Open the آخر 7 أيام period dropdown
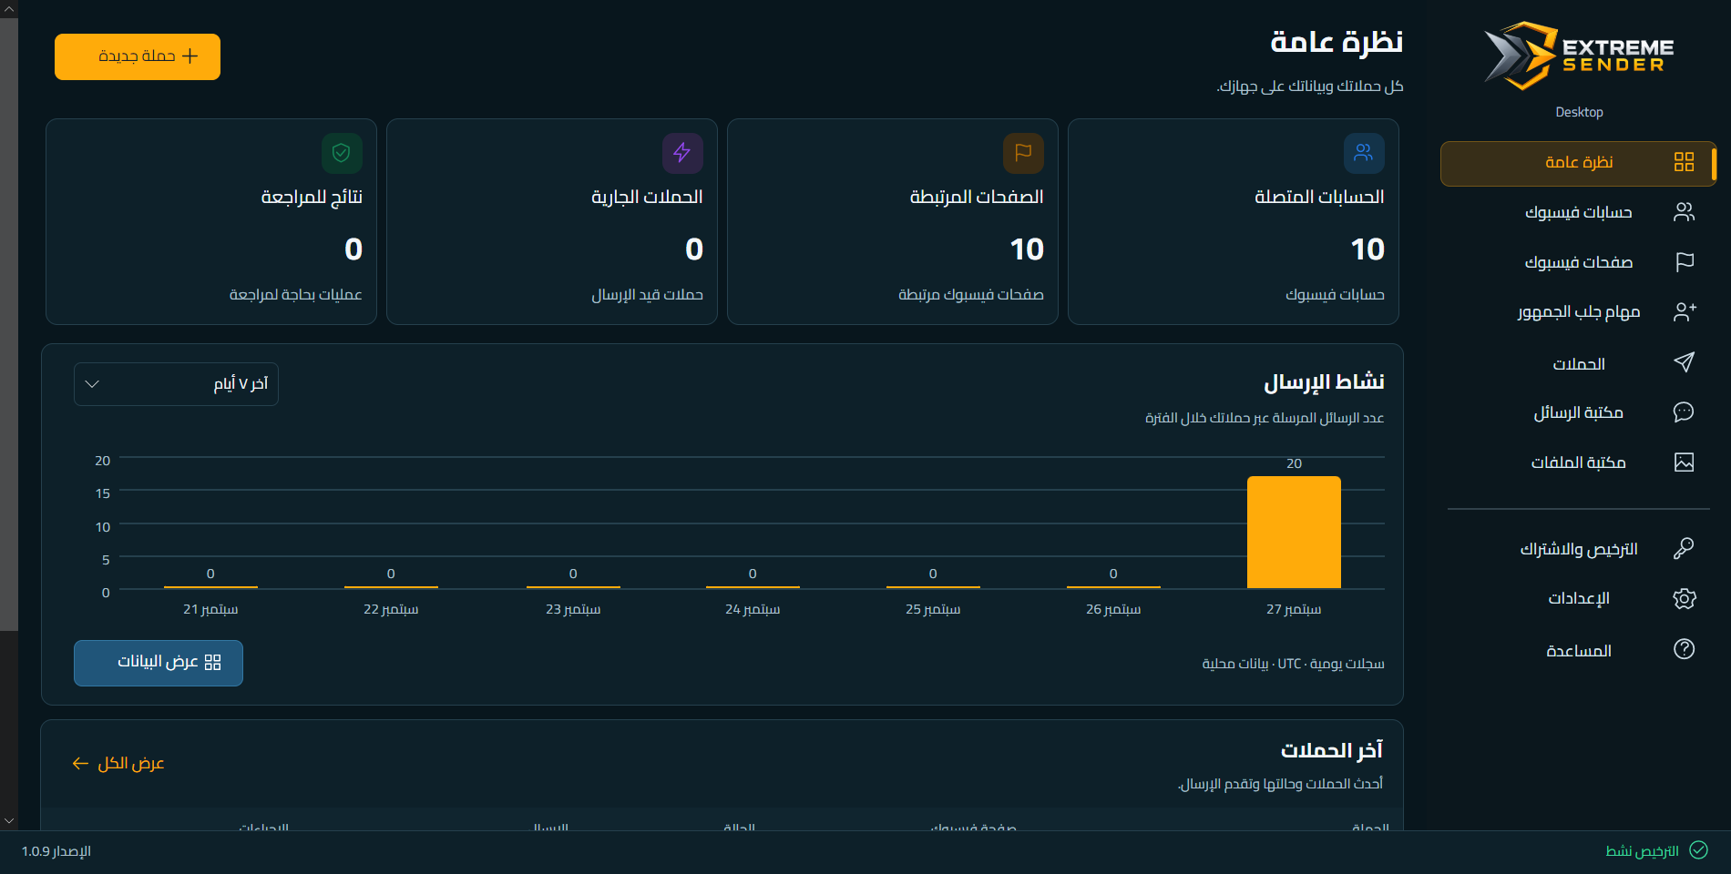This screenshot has height=874, width=1731. (x=176, y=384)
